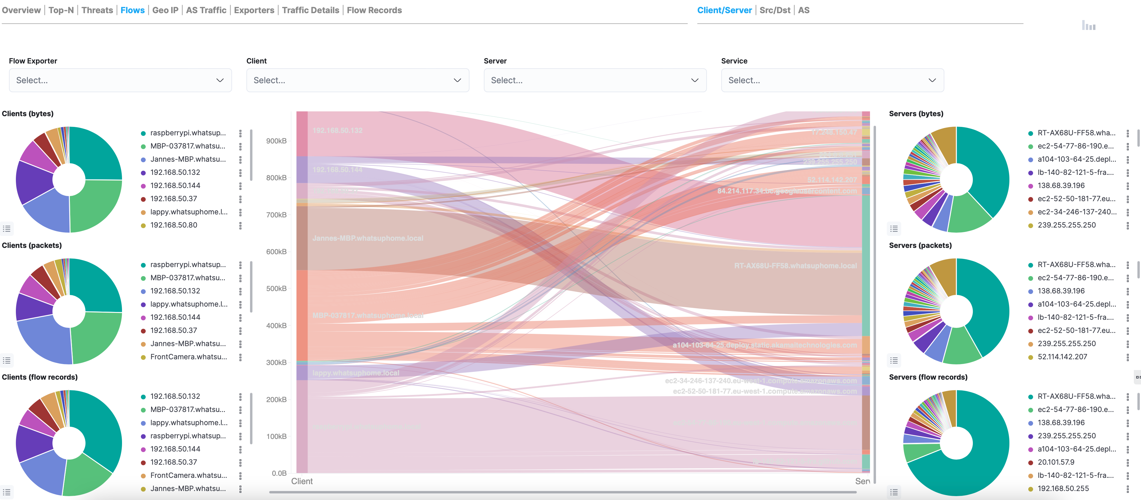
Task: Open the Flow Exporter dropdown
Action: [x=120, y=80]
